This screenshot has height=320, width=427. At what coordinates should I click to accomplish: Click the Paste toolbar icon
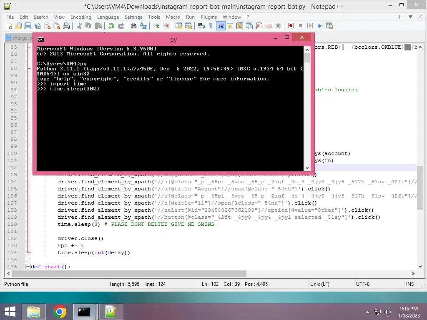tap(98, 26)
